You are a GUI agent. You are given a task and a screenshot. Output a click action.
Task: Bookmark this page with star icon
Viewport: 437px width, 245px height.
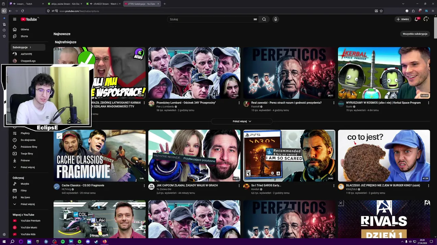point(381,11)
